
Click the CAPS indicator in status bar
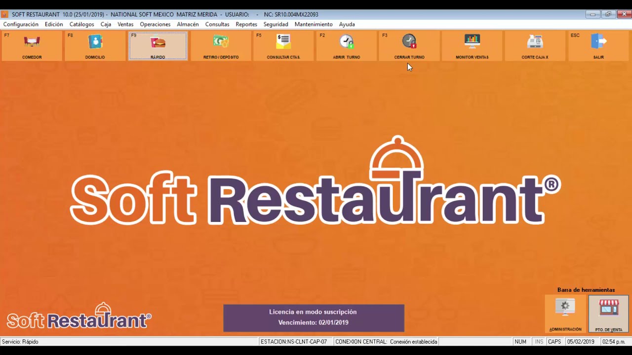click(554, 342)
